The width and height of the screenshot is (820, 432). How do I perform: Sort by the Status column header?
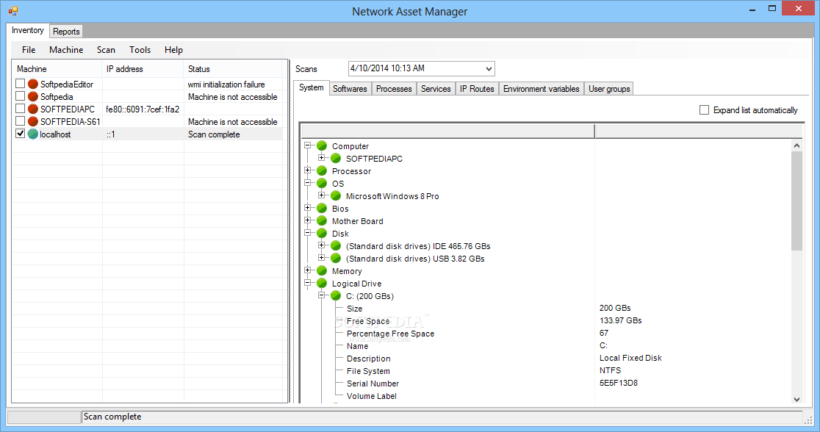click(x=233, y=69)
